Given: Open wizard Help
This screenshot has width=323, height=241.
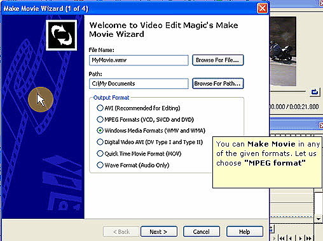Looking at the screenshot, I should [245, 231].
